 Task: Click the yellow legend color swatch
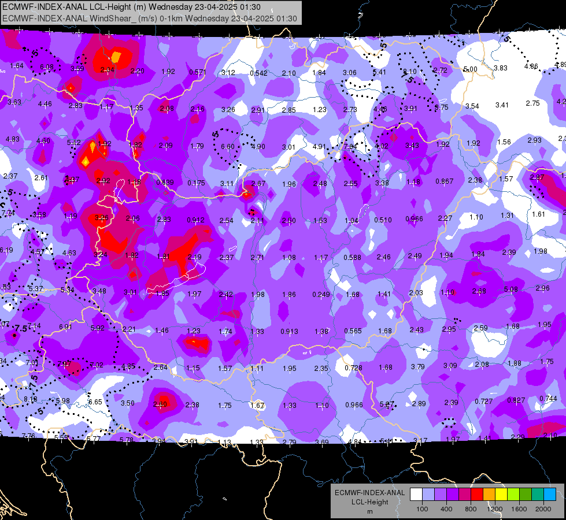click(x=501, y=494)
